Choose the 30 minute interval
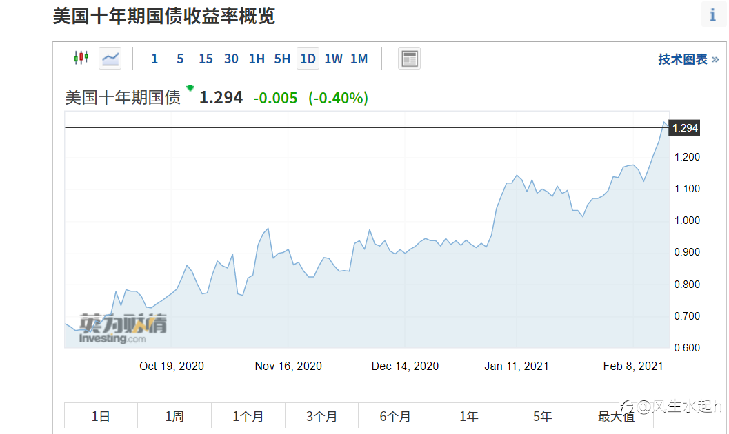This screenshot has height=434, width=729. [x=231, y=59]
